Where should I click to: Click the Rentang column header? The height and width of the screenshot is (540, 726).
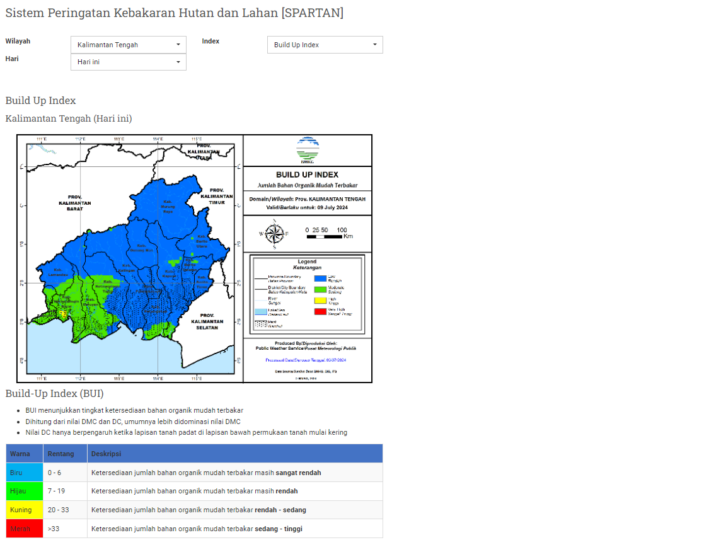pyautogui.click(x=66, y=454)
